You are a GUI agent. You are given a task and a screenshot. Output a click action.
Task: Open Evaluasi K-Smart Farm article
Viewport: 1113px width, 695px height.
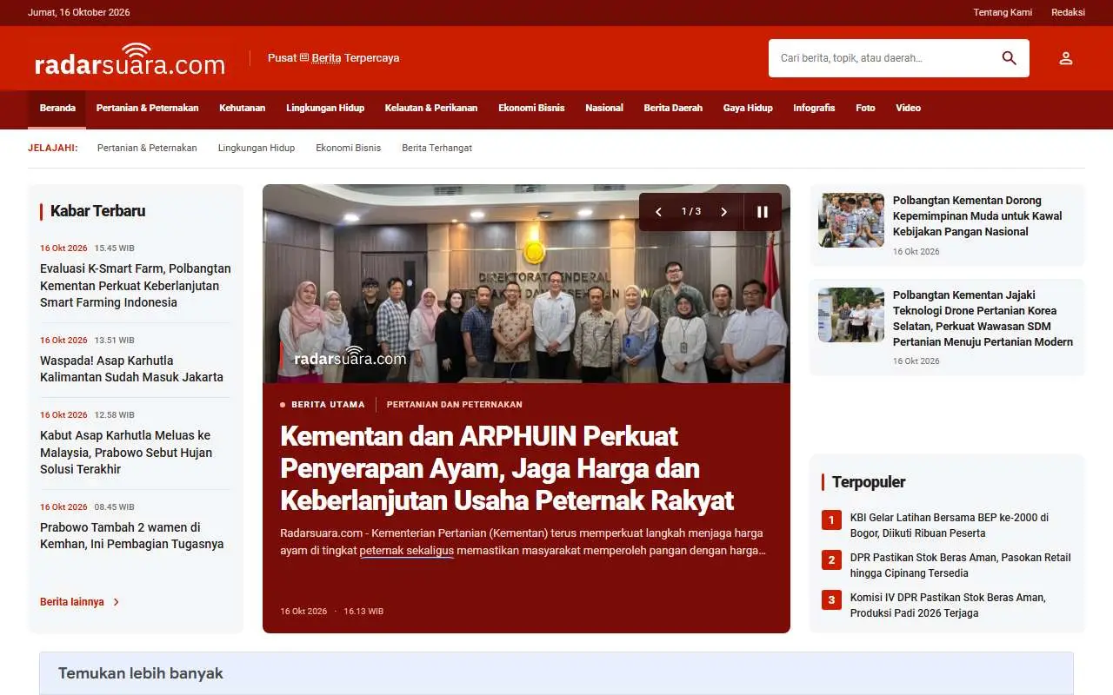pos(136,286)
